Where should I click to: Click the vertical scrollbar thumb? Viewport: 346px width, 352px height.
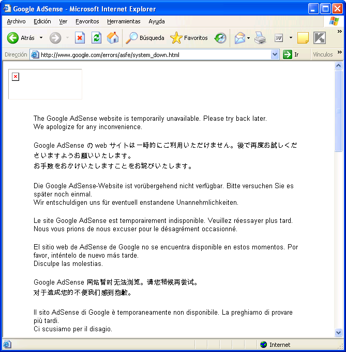[338, 111]
